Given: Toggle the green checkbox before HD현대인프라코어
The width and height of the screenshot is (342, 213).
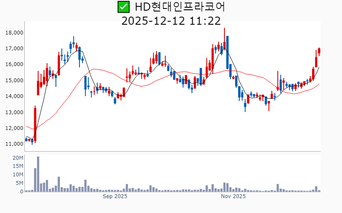Looking at the screenshot, I should click(124, 7).
